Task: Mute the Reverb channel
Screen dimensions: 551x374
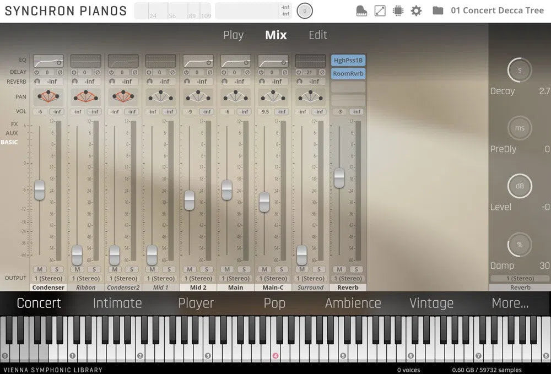Action: (339, 269)
